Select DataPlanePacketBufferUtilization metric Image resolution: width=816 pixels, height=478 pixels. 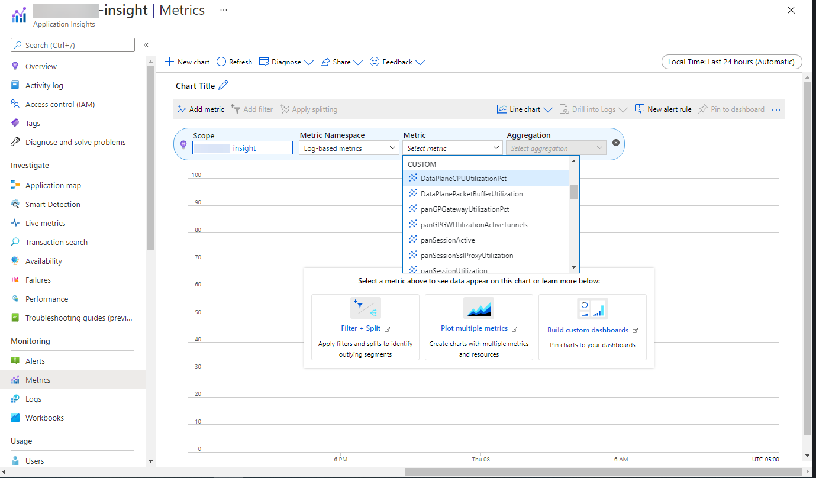[471, 193]
